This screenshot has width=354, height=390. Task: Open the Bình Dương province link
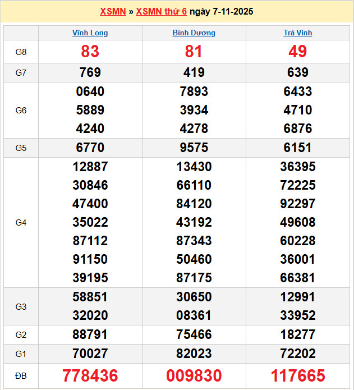click(194, 33)
